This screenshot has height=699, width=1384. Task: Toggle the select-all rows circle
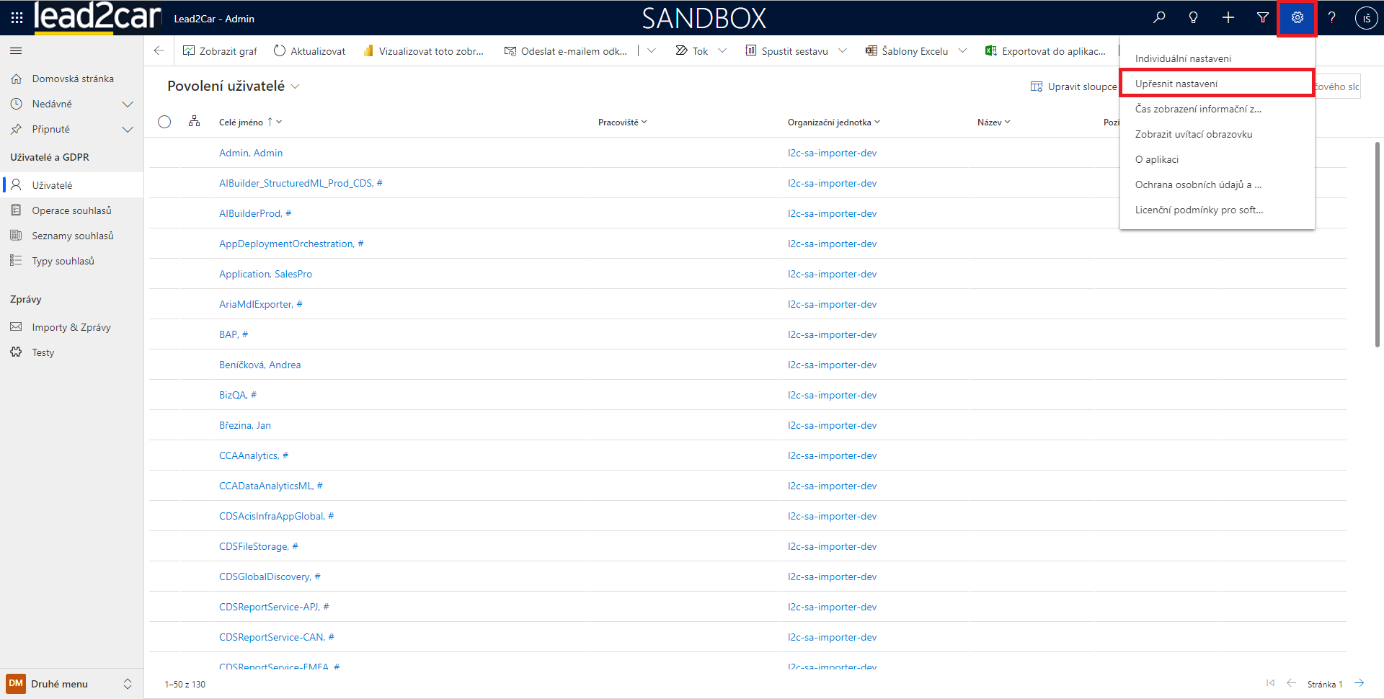[x=164, y=122]
